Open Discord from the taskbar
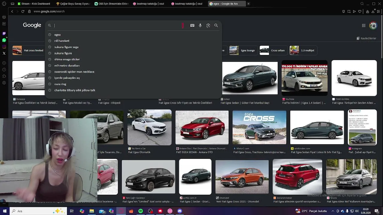 pyautogui.click(x=180, y=211)
